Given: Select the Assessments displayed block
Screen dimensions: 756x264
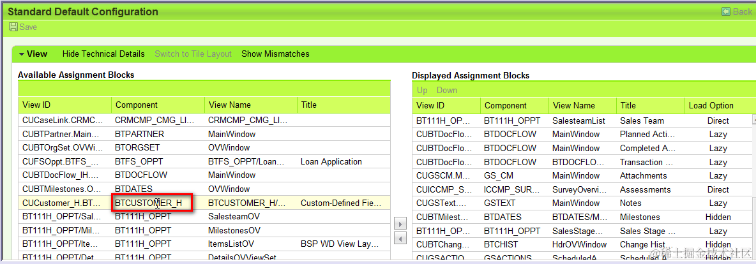Looking at the screenshot, I should point(650,189).
